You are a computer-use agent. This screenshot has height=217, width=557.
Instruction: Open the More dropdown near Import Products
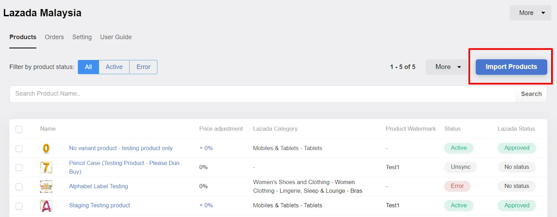tap(446, 67)
